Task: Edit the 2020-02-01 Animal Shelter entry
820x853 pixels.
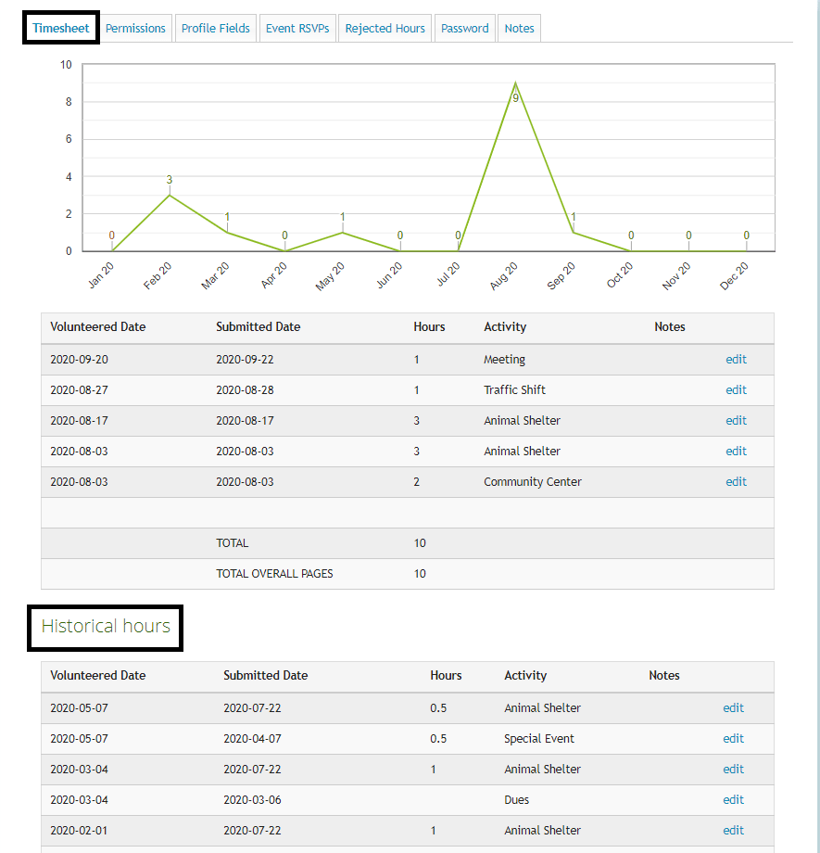Action: point(733,830)
